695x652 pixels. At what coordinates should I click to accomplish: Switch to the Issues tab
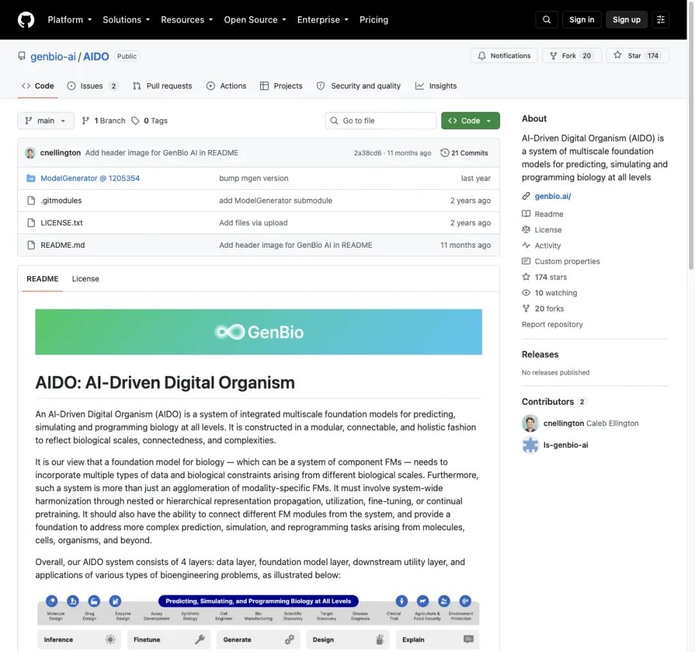(x=93, y=86)
